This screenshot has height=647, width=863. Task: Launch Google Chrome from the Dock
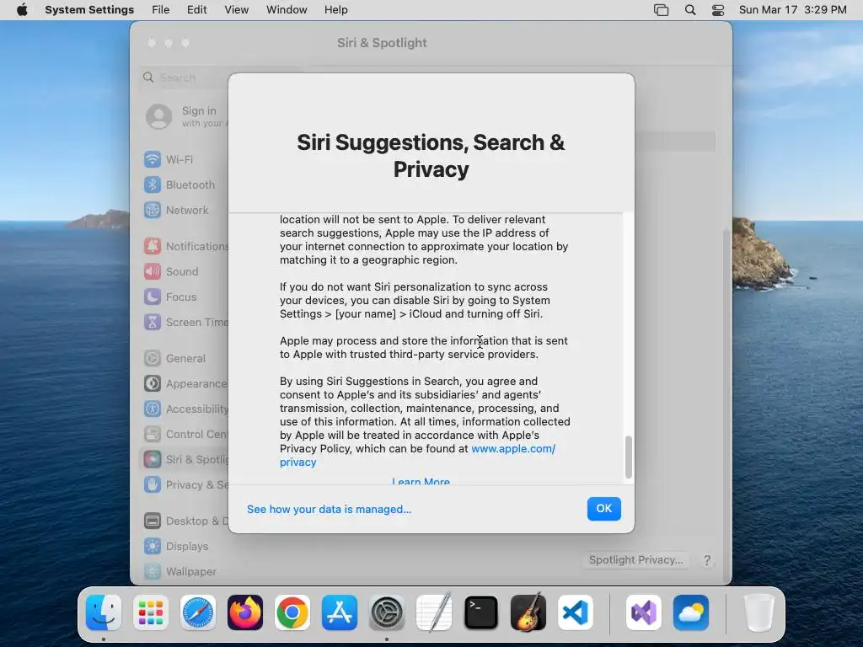point(292,612)
